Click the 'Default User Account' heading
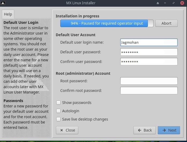 76,35
